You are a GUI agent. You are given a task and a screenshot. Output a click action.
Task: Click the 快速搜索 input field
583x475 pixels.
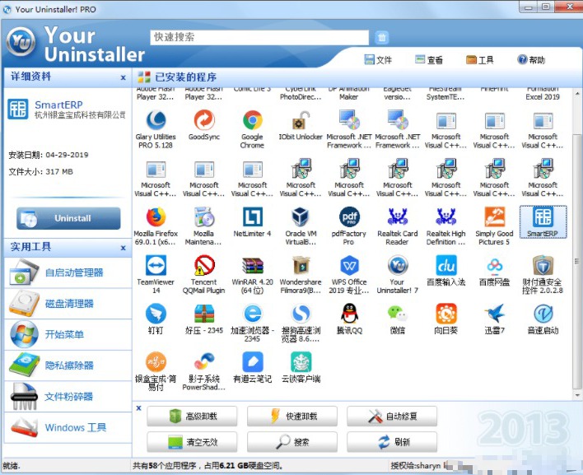pyautogui.click(x=259, y=37)
